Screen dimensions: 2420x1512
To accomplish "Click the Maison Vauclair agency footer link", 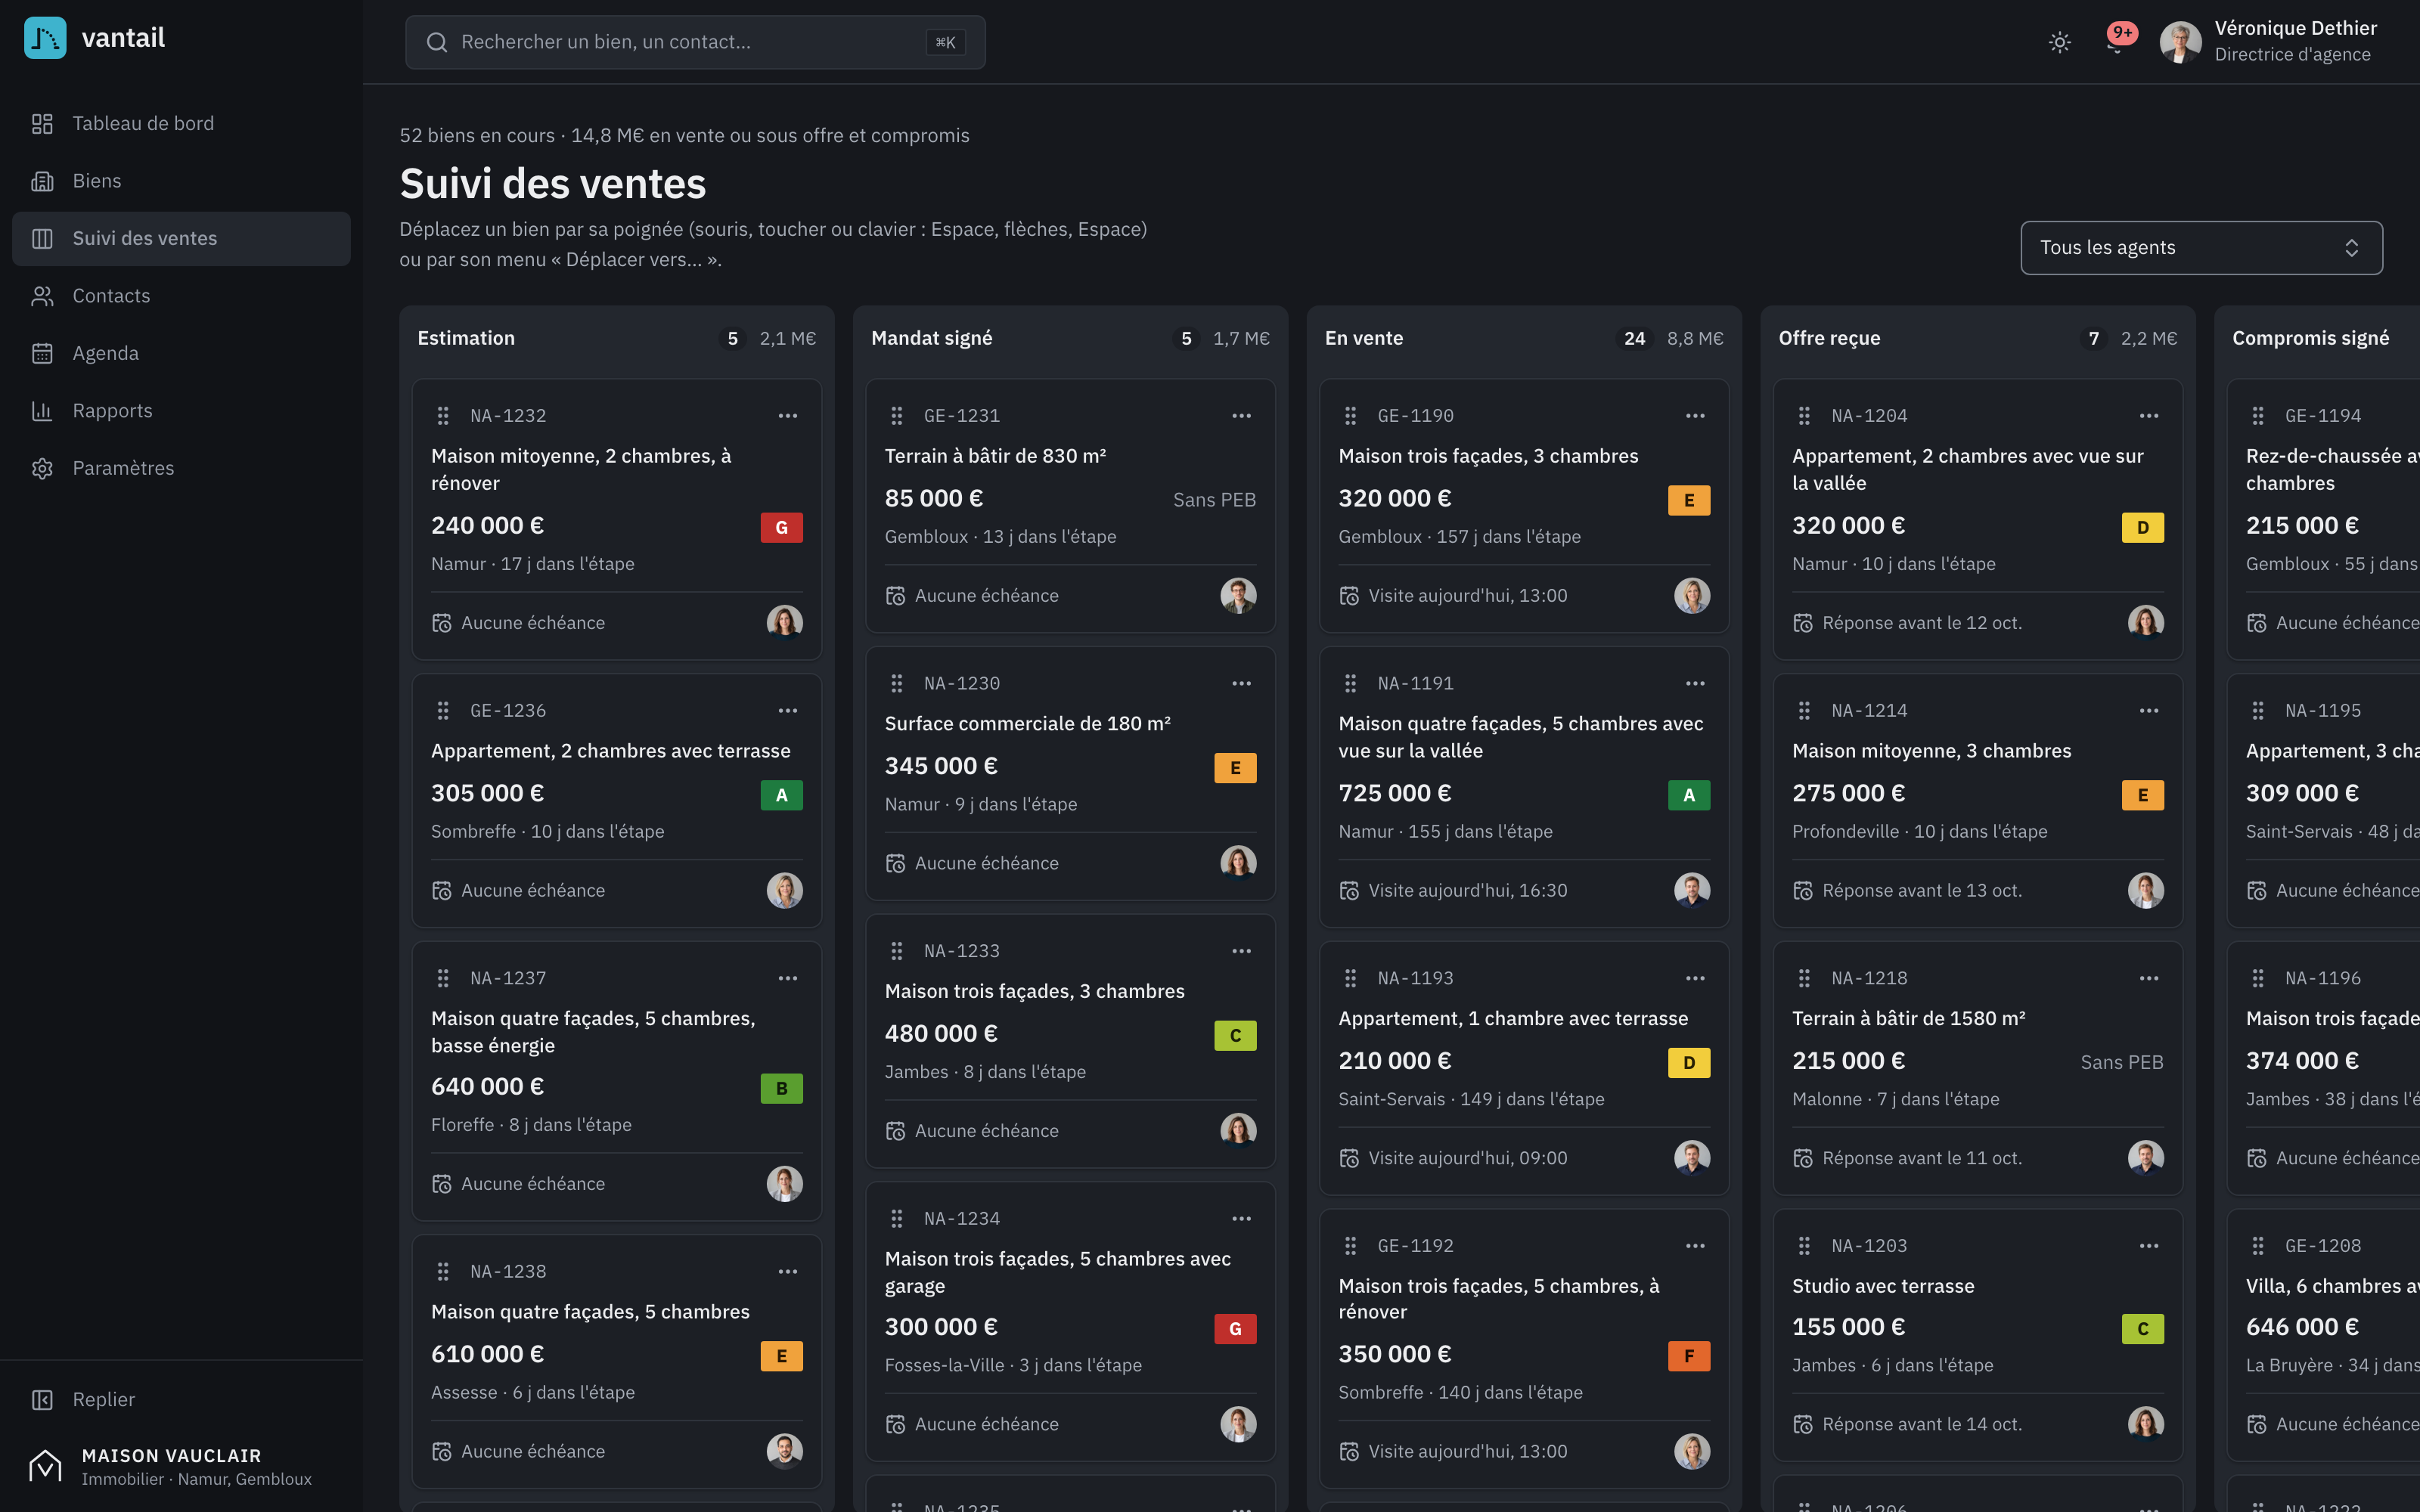I will click(x=171, y=1466).
